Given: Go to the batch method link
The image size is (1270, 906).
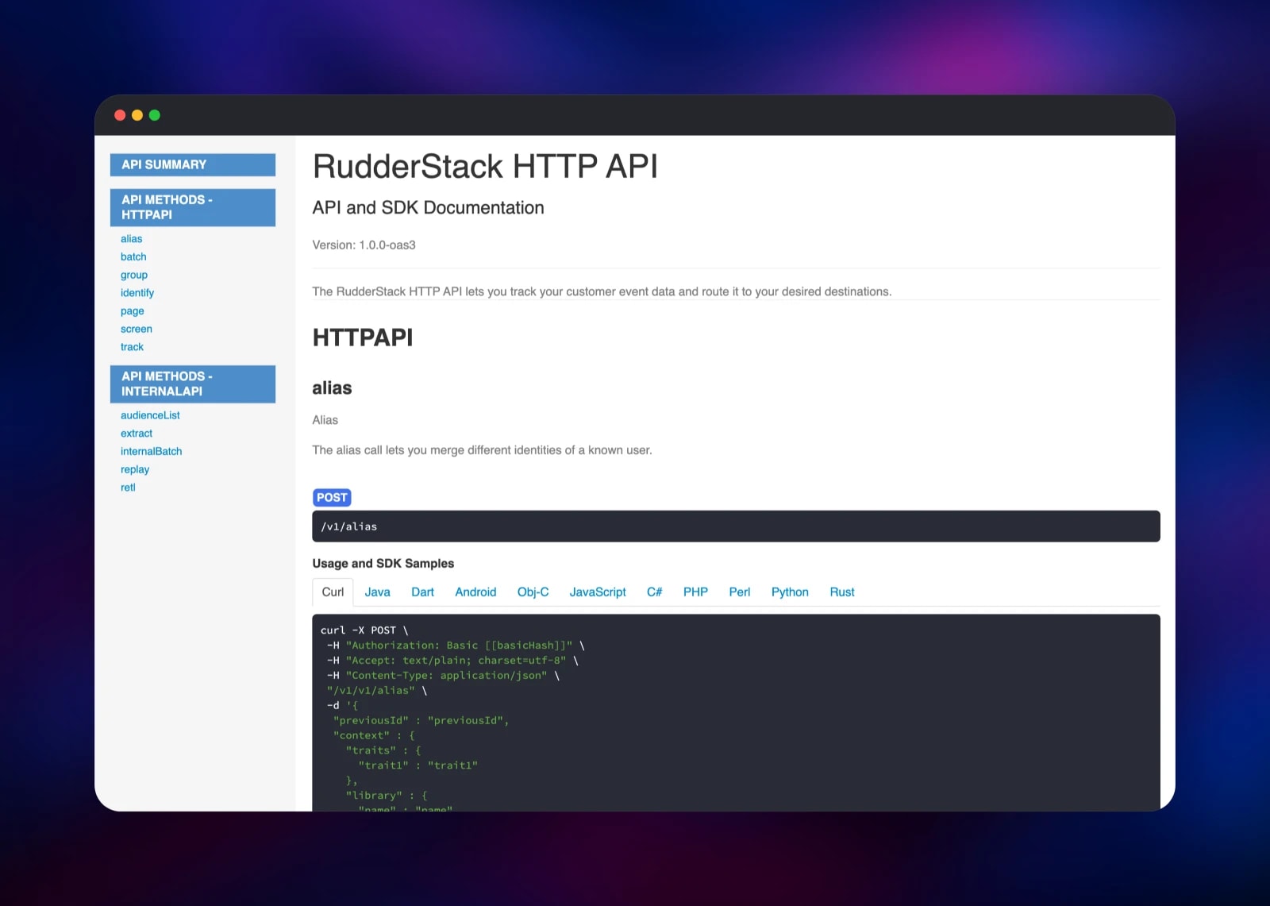Looking at the screenshot, I should pos(133,256).
